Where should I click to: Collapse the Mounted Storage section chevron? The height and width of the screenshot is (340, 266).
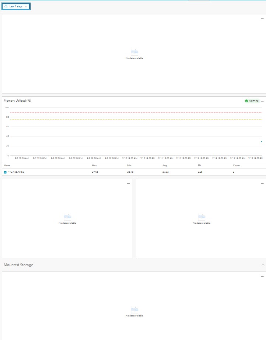263,265
